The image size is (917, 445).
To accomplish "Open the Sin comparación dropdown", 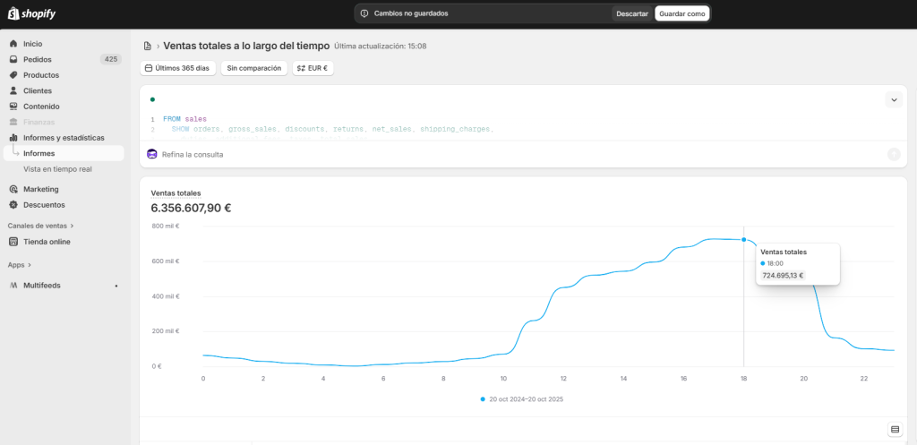I will [253, 68].
